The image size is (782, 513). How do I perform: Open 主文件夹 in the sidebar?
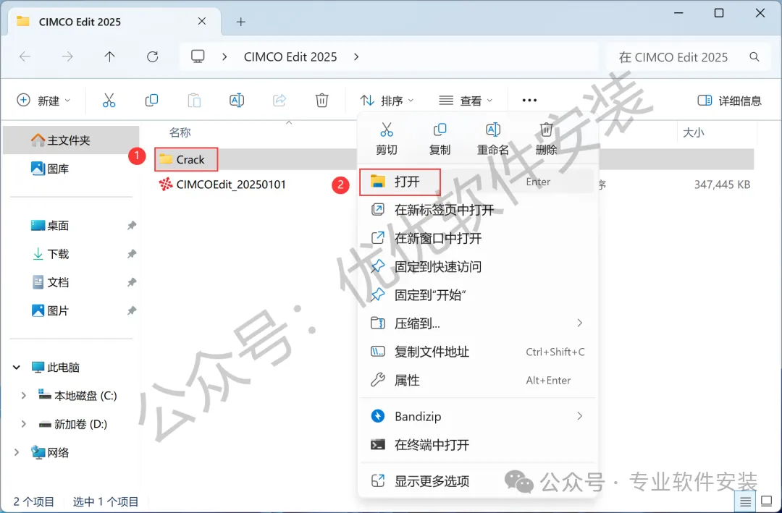click(71, 140)
